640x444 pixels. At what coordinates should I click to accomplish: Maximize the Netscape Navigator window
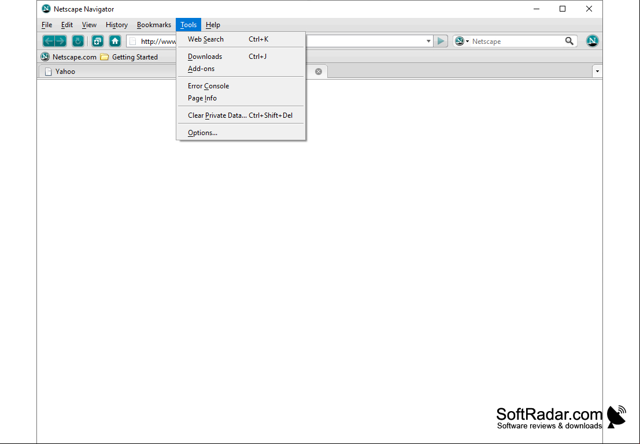pos(563,9)
